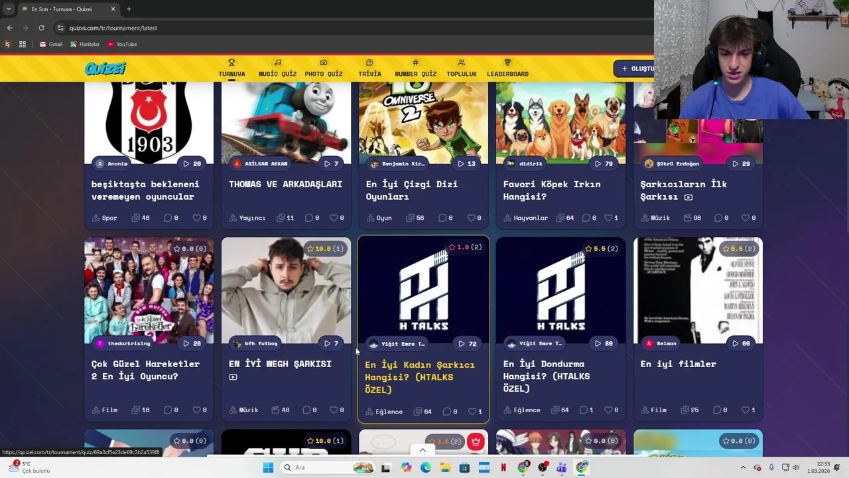Click comment icon on En İyi Dondurma card
Viewport: 849px width, 478px height.
click(x=583, y=410)
